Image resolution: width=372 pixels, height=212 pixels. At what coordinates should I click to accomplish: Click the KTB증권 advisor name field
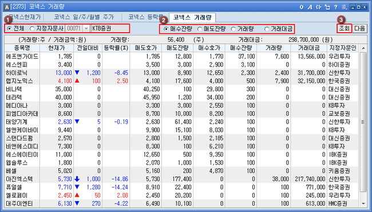(x=110, y=29)
